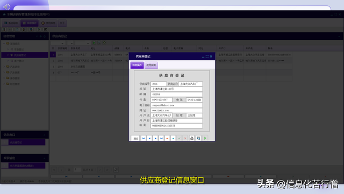Expand the 汽车进货 tree folder
This screenshot has height=194, width=344.
(4, 67)
